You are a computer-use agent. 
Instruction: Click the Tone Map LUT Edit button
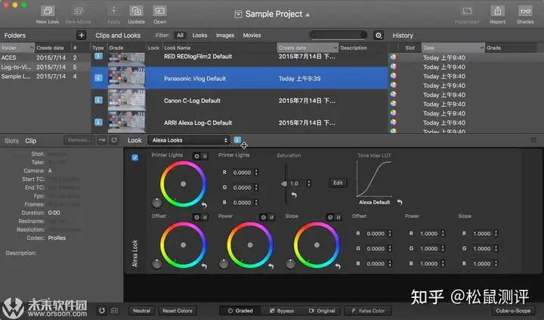pos(338,183)
